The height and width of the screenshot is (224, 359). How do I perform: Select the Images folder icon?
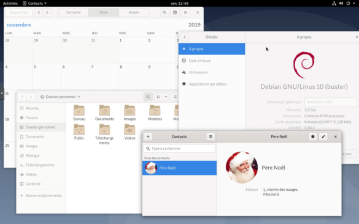click(129, 110)
